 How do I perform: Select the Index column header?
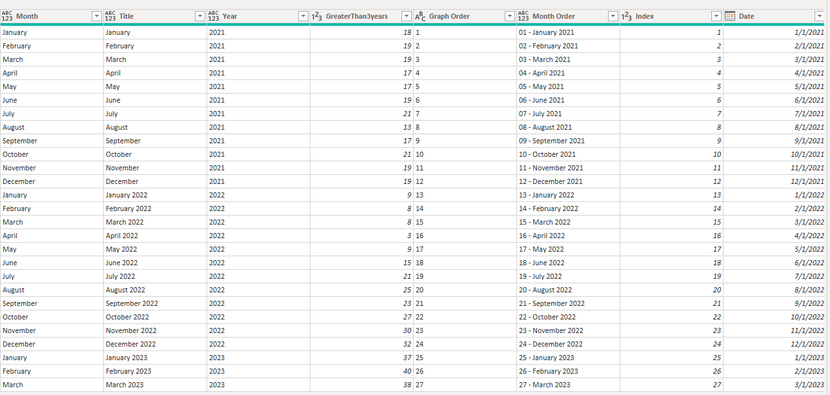click(671, 16)
